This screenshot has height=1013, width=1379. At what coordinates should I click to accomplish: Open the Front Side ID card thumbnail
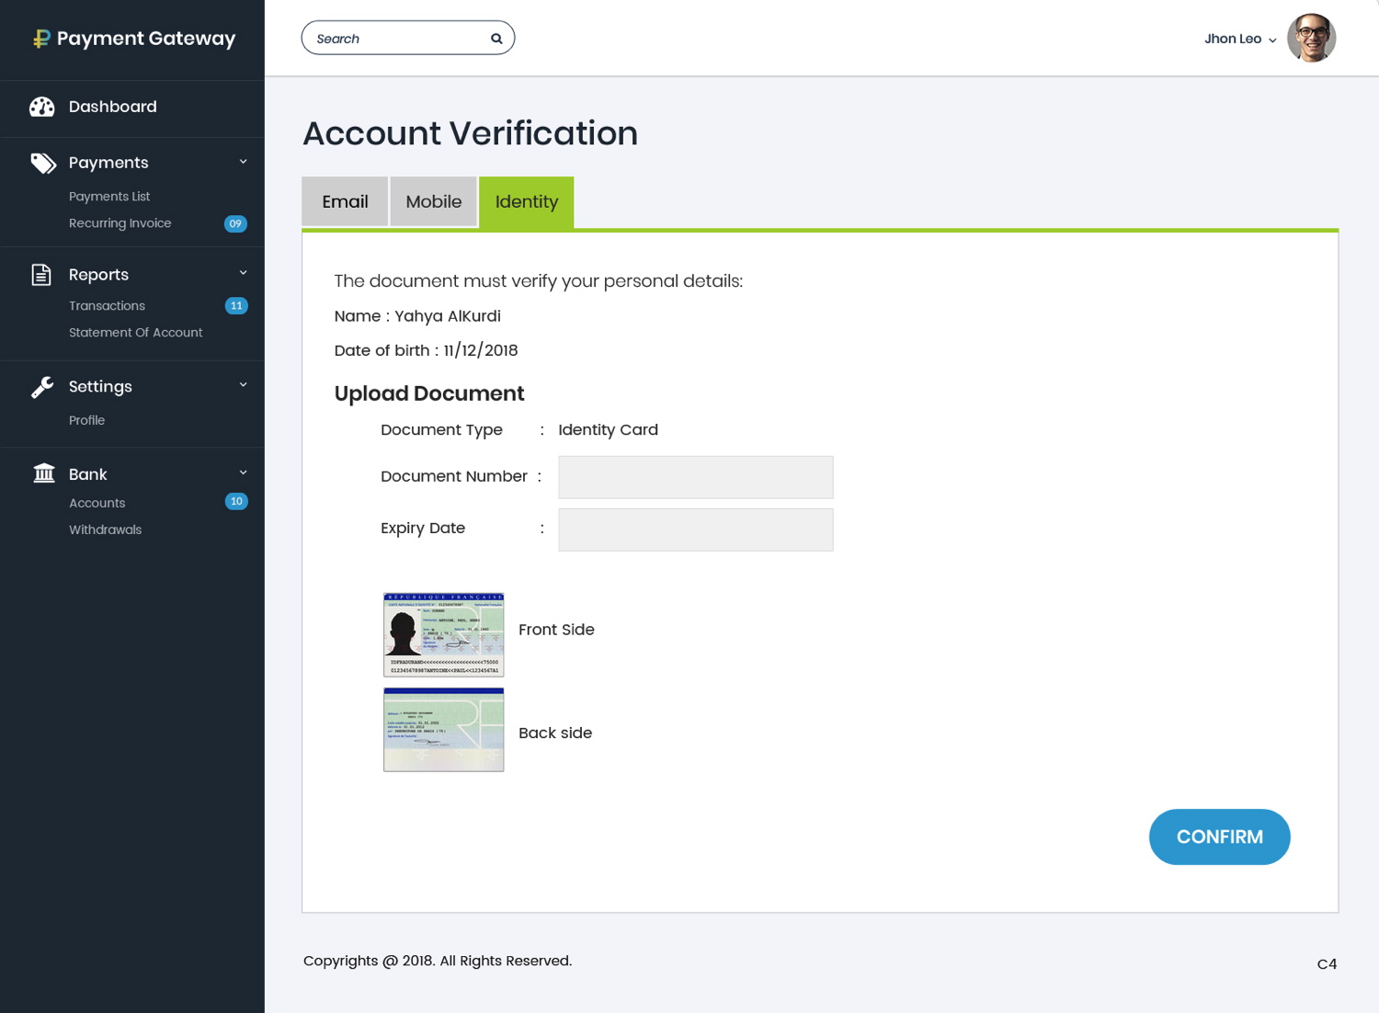click(444, 634)
